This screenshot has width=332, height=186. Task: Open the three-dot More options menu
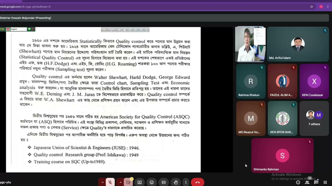186,182
